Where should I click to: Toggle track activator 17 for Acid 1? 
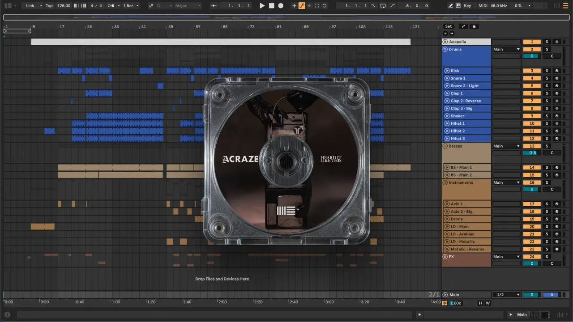tap(532, 204)
